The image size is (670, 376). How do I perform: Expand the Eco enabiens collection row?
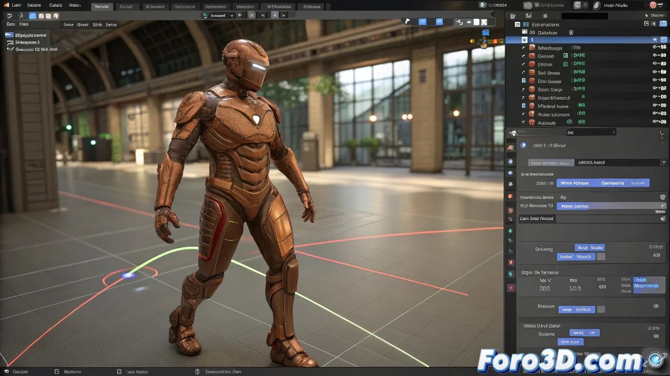click(518, 25)
